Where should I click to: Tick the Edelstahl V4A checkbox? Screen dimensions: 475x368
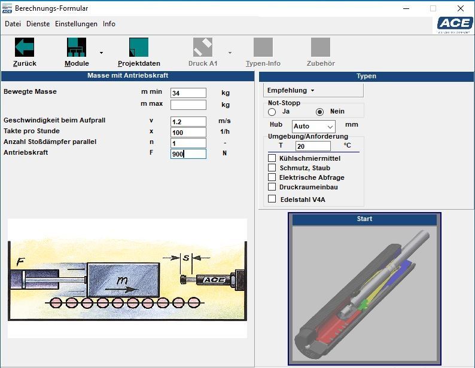pos(272,199)
